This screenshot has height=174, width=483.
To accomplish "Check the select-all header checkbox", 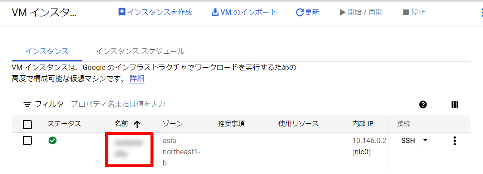I will (x=27, y=125).
